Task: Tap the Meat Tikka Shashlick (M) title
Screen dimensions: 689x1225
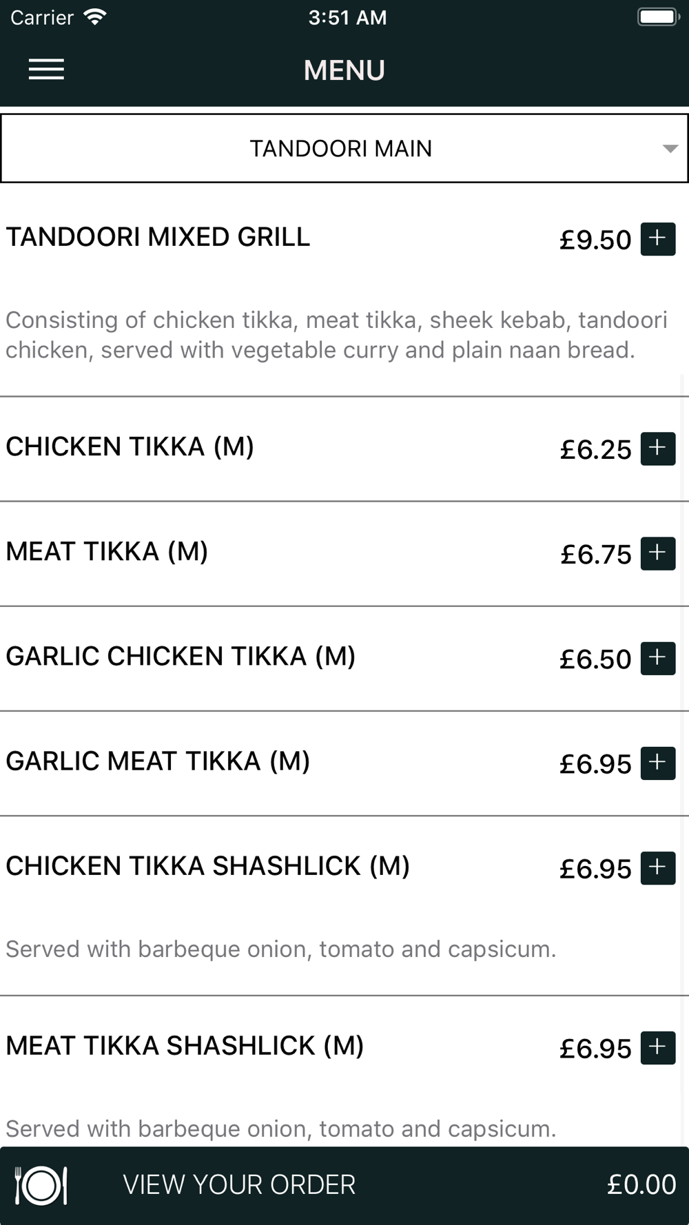Action: click(x=185, y=1046)
